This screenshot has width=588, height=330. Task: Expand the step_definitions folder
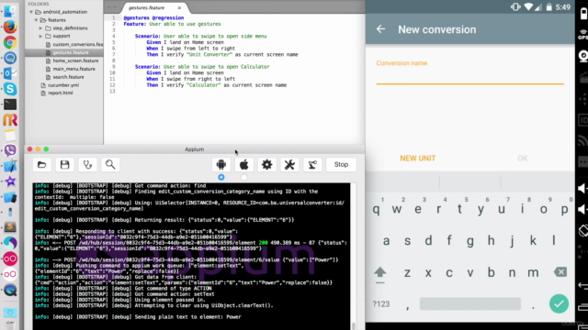(40, 28)
